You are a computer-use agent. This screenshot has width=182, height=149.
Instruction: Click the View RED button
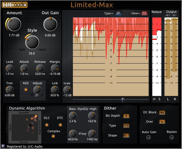point(144,13)
